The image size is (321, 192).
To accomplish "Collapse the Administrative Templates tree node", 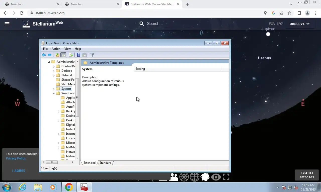I will tap(49, 62).
